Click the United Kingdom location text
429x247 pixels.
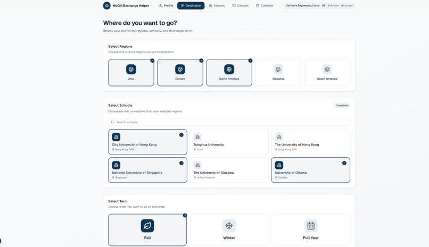click(206, 177)
